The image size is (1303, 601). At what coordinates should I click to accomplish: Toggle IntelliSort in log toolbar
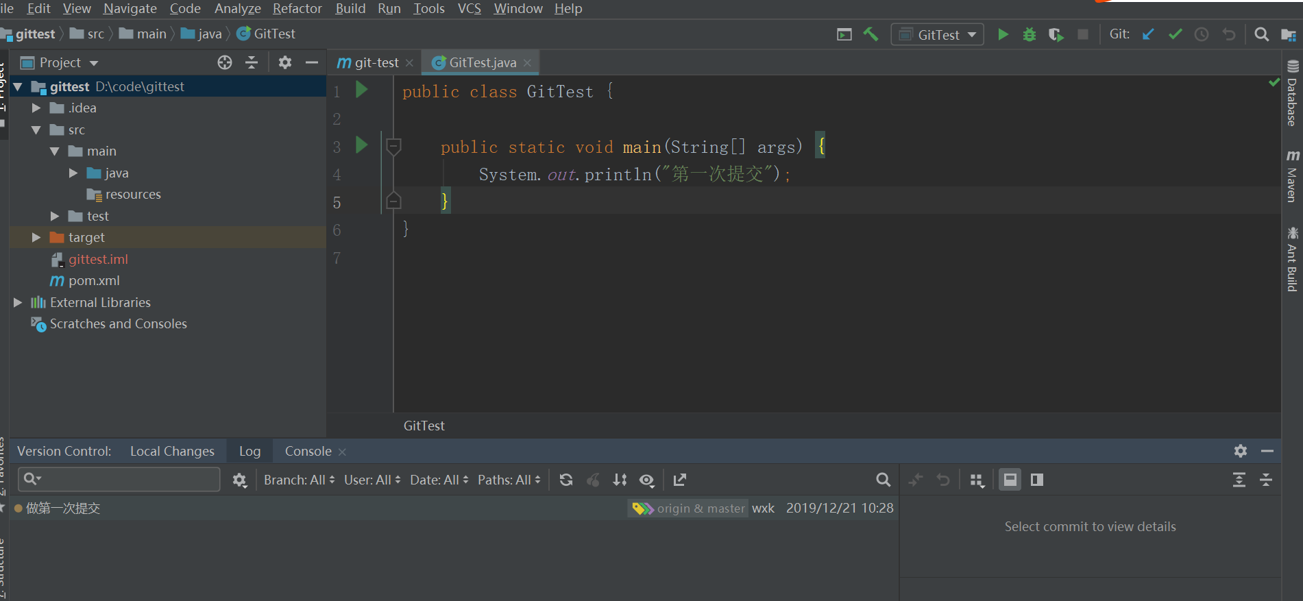pos(620,480)
